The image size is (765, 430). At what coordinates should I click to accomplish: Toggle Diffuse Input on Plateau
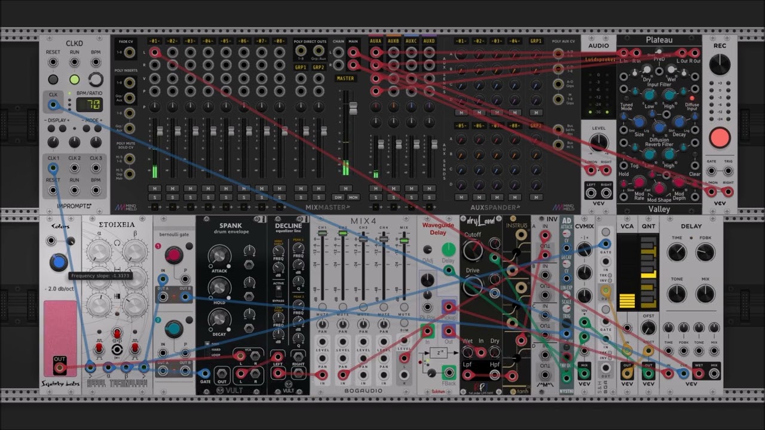coord(693,98)
